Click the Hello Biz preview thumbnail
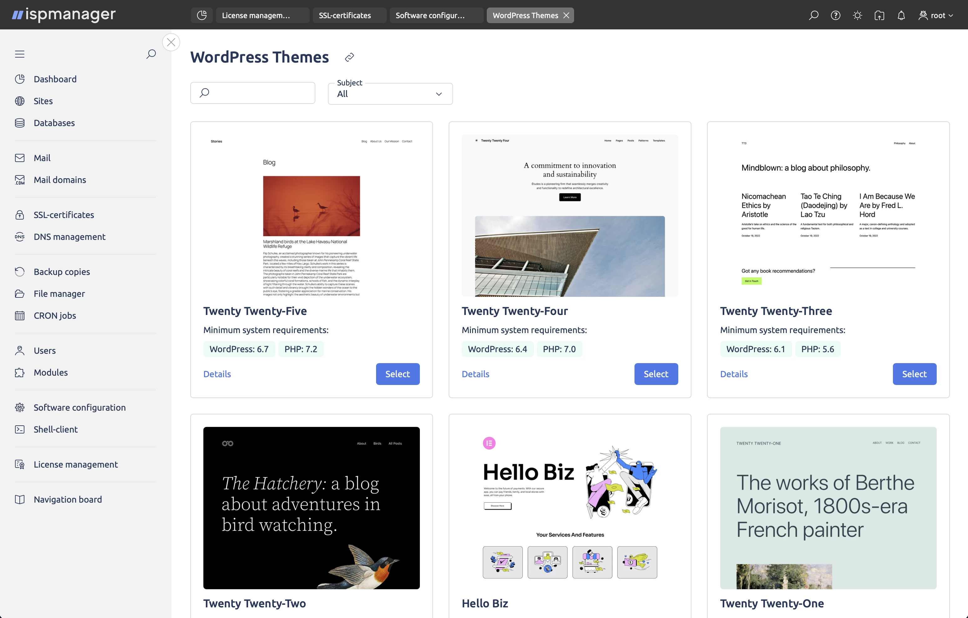The image size is (968, 618). tap(570, 508)
